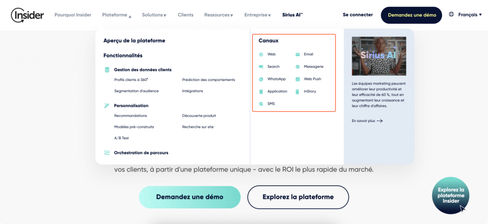Click the round Explorez la plateforme Insider button
Image resolution: width=488 pixels, height=224 pixels.
451,195
